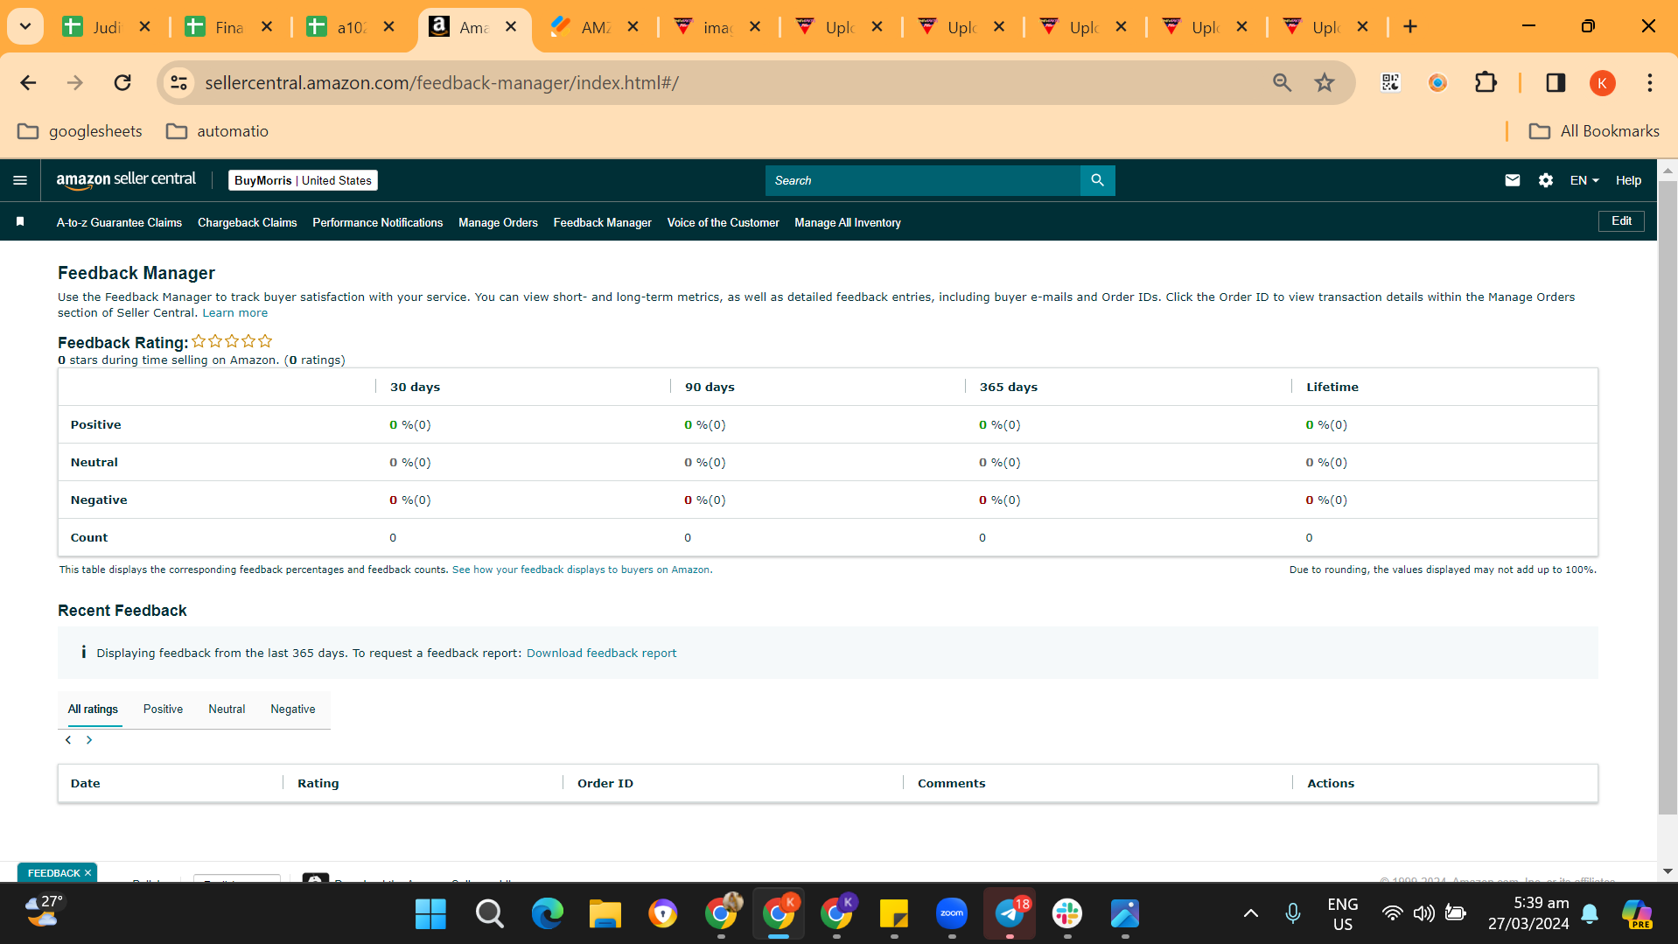Screen dimensions: 1678x944
Task: Open Windows taskbar search
Action: coord(490,914)
